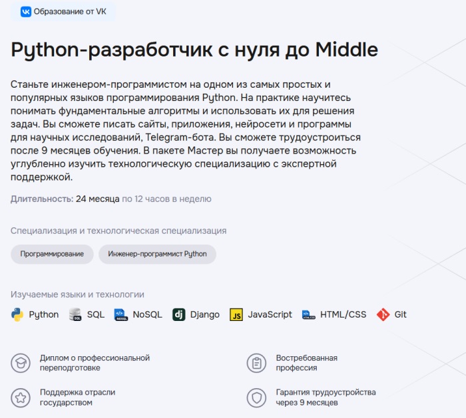Image resolution: width=466 pixels, height=418 pixels.
Task: Click the shield icon for Гарантия трудоустройства
Action: click(x=256, y=398)
